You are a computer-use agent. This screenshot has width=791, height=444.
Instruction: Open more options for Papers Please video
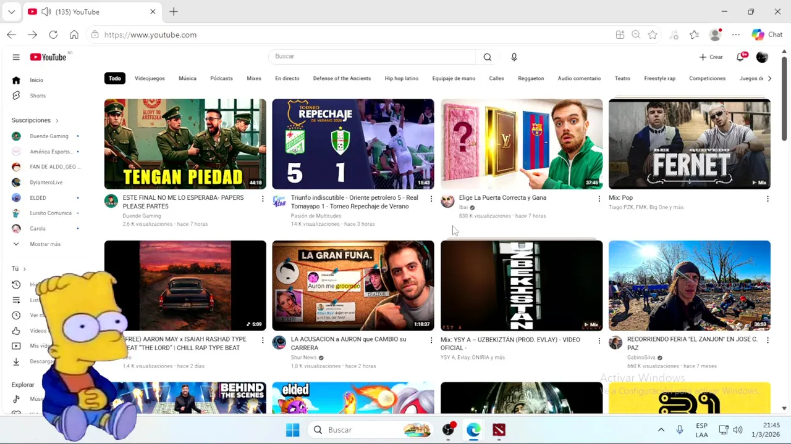(263, 199)
